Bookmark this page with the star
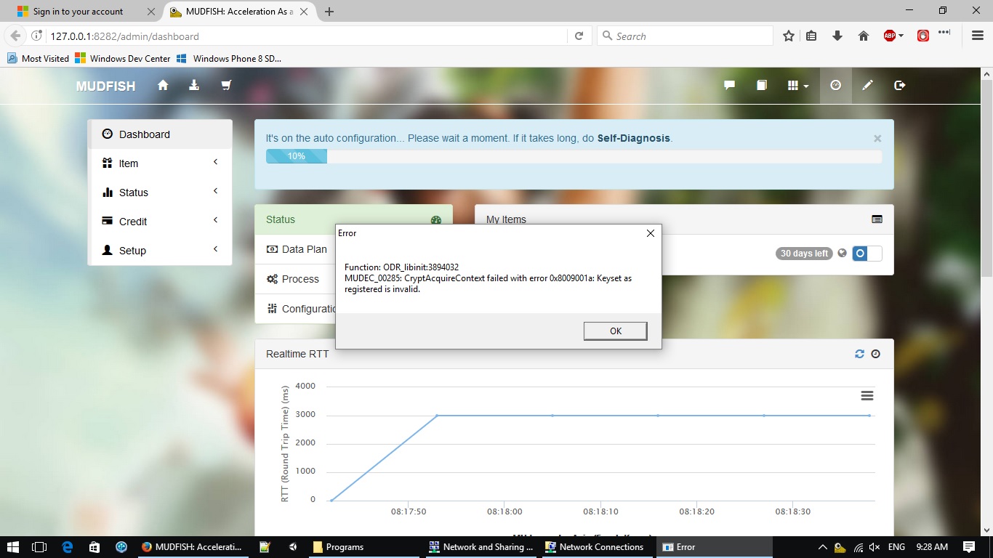 pyautogui.click(x=789, y=36)
